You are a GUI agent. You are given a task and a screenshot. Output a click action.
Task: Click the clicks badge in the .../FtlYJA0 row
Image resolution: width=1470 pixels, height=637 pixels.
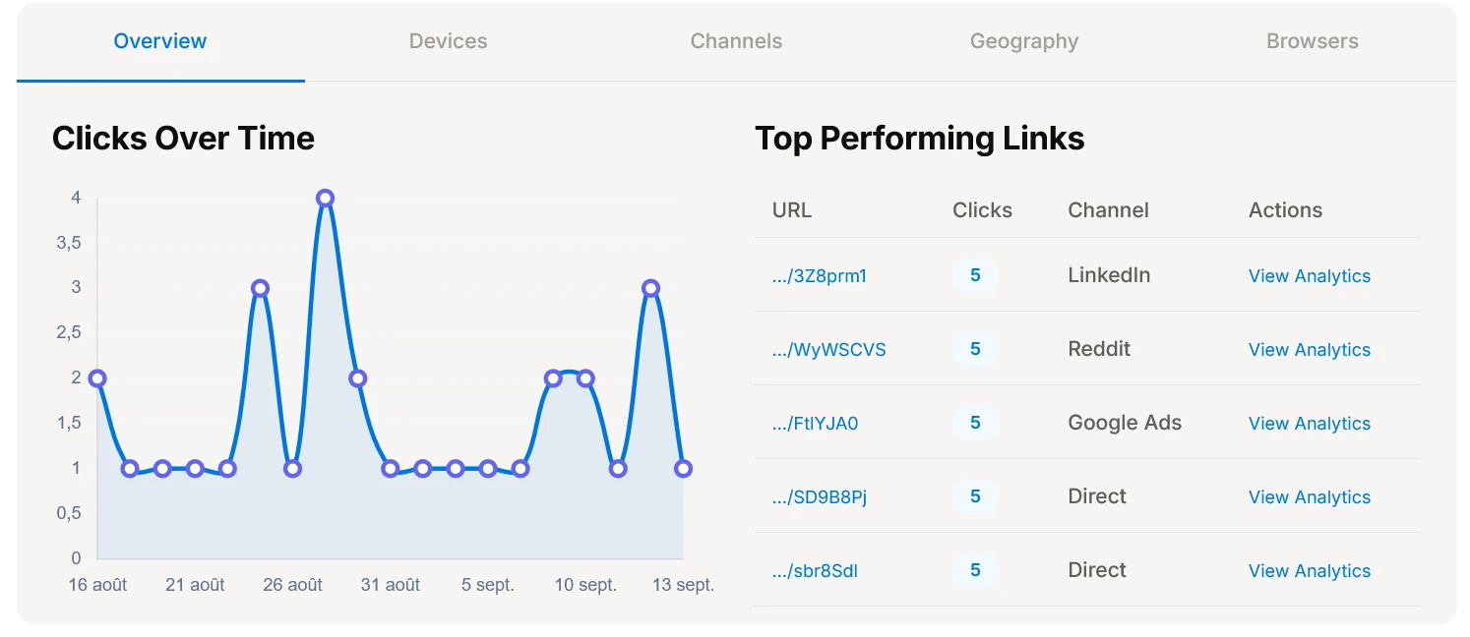[x=975, y=423]
